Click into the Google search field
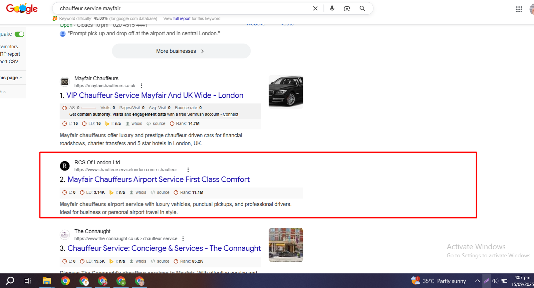The image size is (534, 288). pos(180,8)
